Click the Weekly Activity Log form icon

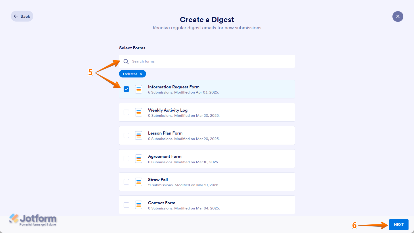pos(139,112)
